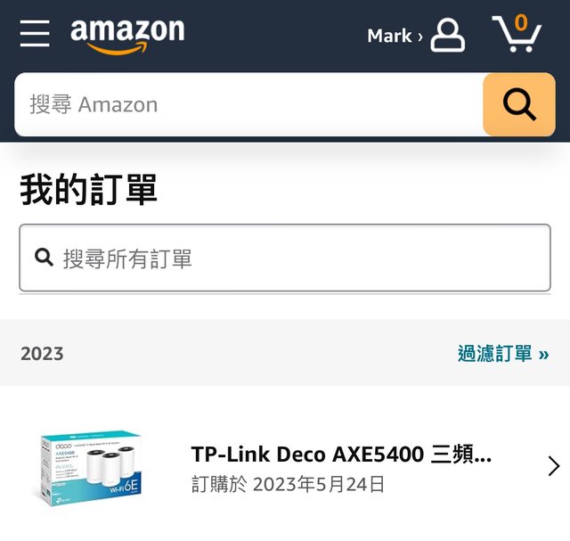Screen dimensions: 570x541
Task: Click the arrow next to Mark
Action: coord(420,37)
